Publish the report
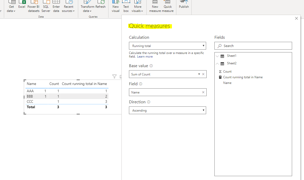This screenshot has width=304, height=180. [184, 5]
